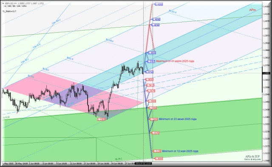Image resolution: width=272 pixels, height=167 pixels.
Task: Click the red APm label at top right
Action: click(252, 10)
